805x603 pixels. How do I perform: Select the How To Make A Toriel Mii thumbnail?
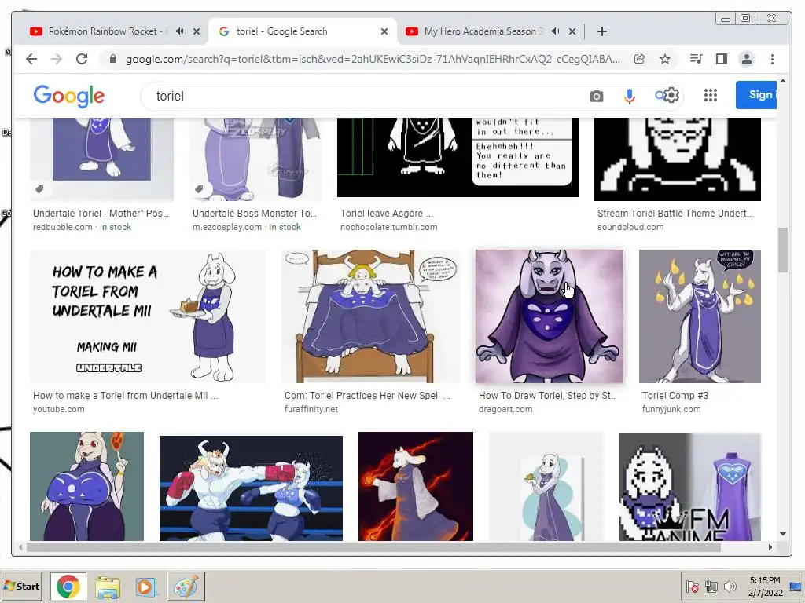tap(148, 316)
